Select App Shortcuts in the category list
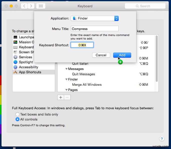171x149 pixels. pos(34,72)
